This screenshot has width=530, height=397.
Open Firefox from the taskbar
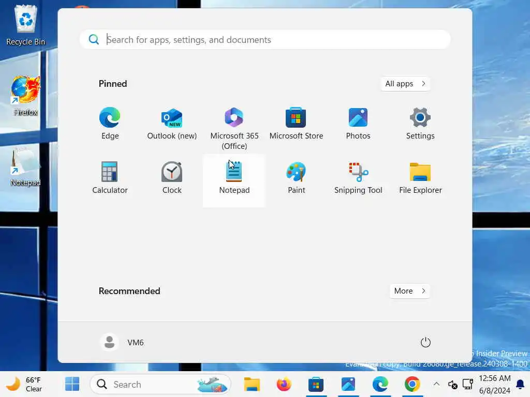[284, 384]
